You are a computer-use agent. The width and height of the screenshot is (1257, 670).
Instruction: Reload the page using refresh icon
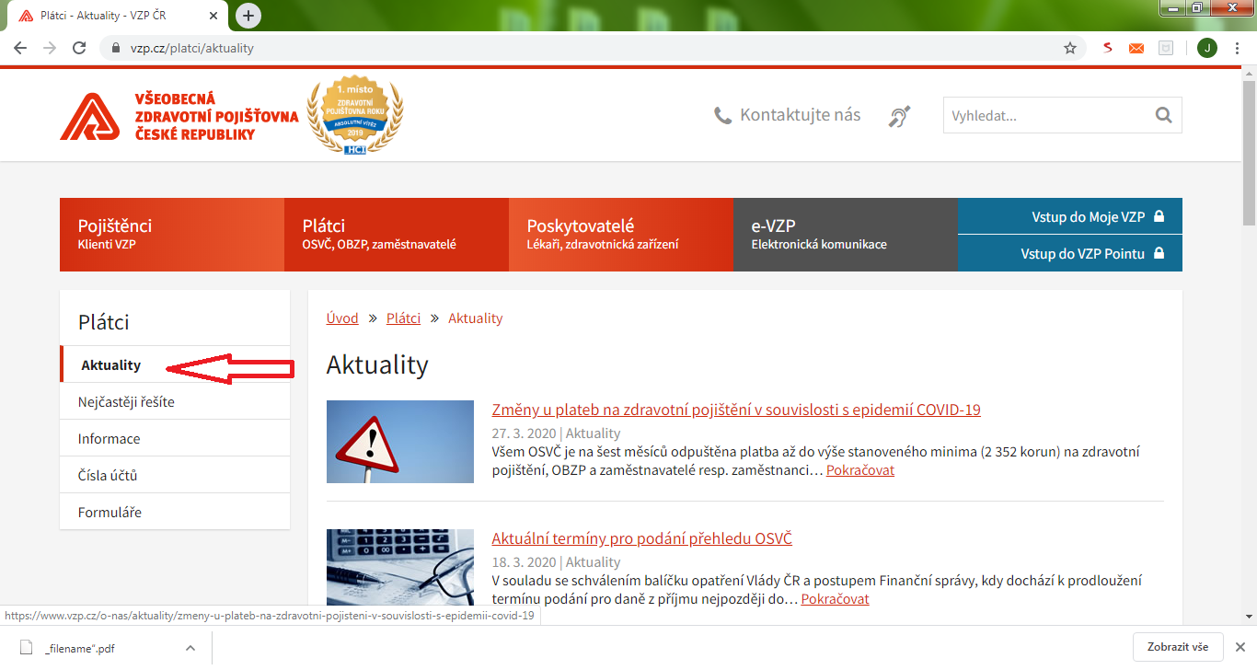pyautogui.click(x=79, y=48)
